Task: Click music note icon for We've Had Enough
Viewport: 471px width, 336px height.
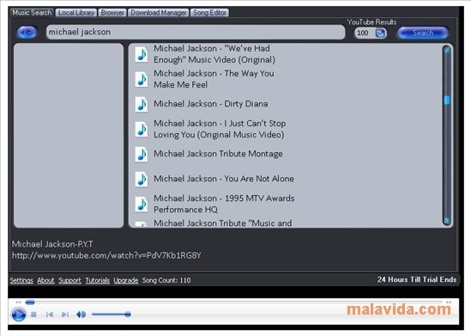Action: tap(142, 54)
